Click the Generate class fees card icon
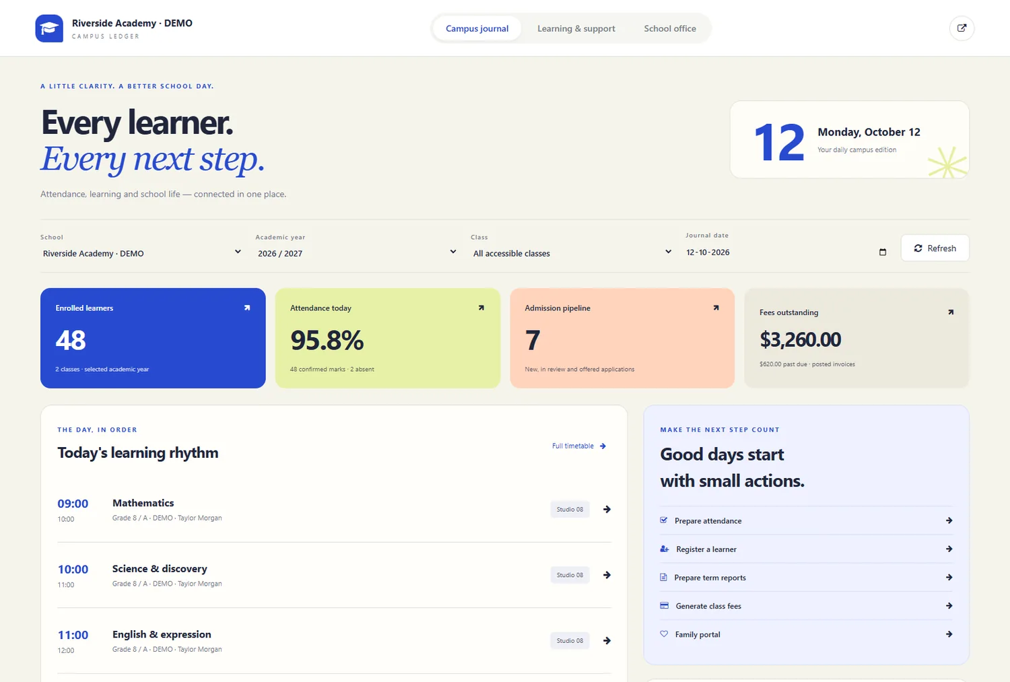 [664, 605]
